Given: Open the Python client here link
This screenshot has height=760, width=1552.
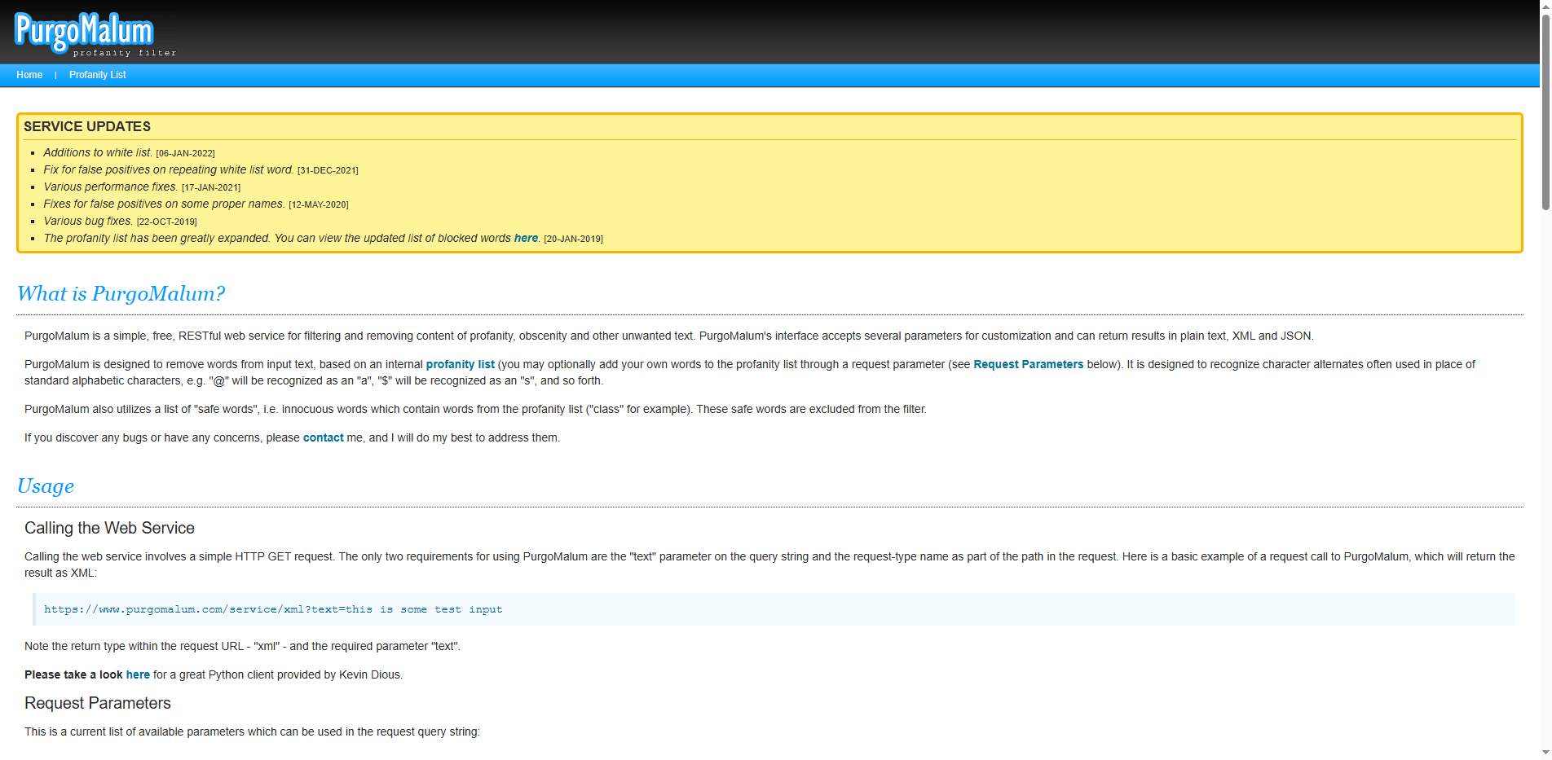Looking at the screenshot, I should pos(137,674).
